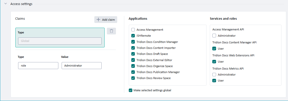Enable the Access Management application checkbox
The height and width of the screenshot is (101, 288).
133,30
